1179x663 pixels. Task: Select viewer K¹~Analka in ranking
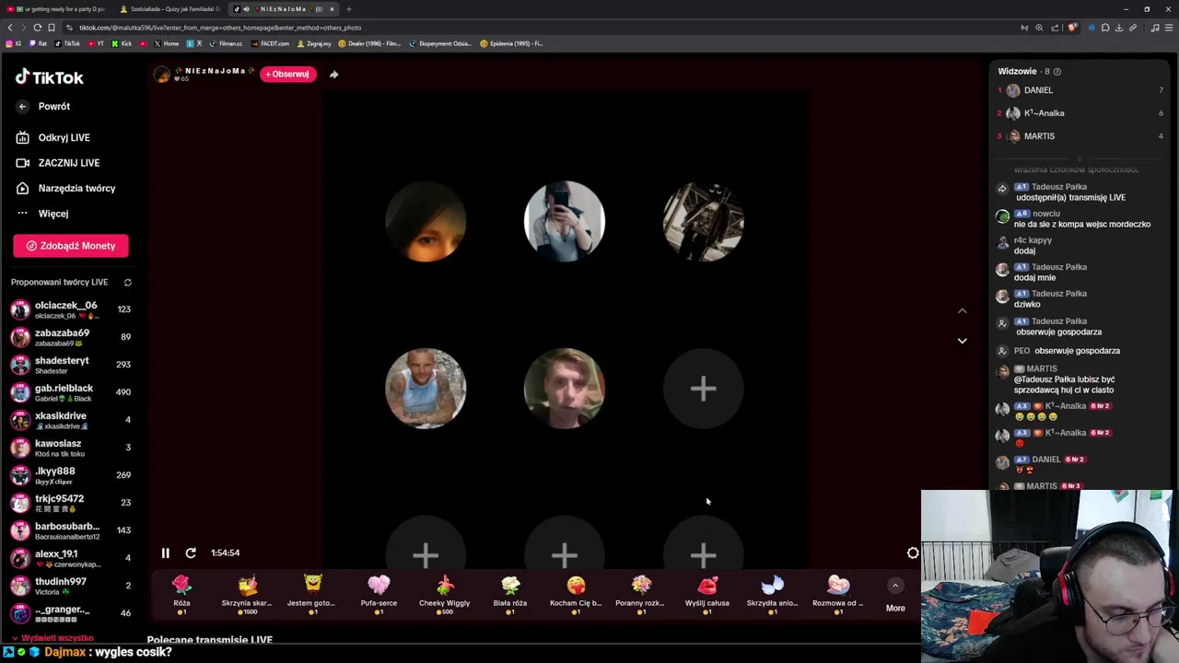pos(1080,113)
